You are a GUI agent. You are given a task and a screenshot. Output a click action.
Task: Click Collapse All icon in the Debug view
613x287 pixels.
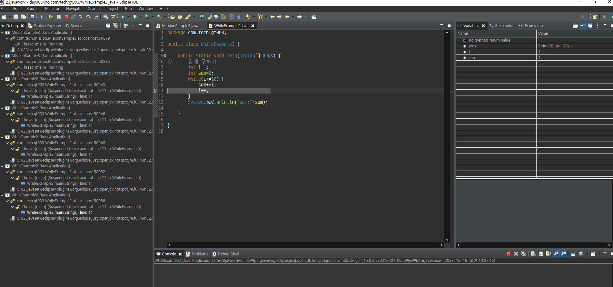(x=108, y=25)
